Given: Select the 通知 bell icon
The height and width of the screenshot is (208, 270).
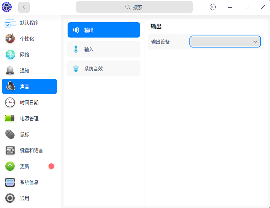Looking at the screenshot, I should 10,70.
